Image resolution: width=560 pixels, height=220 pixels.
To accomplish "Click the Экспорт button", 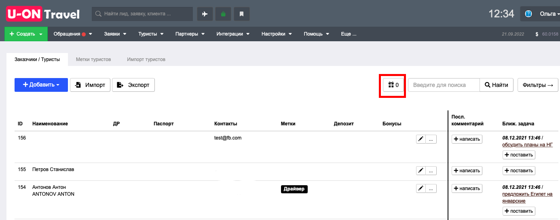I will tap(133, 85).
